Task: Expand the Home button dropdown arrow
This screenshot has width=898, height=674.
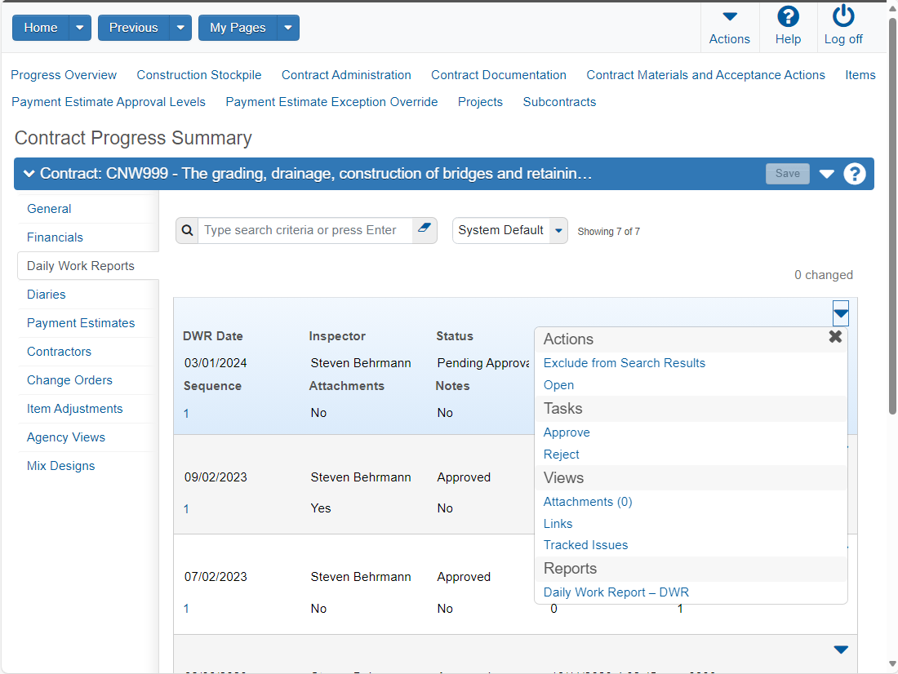Action: (x=80, y=28)
